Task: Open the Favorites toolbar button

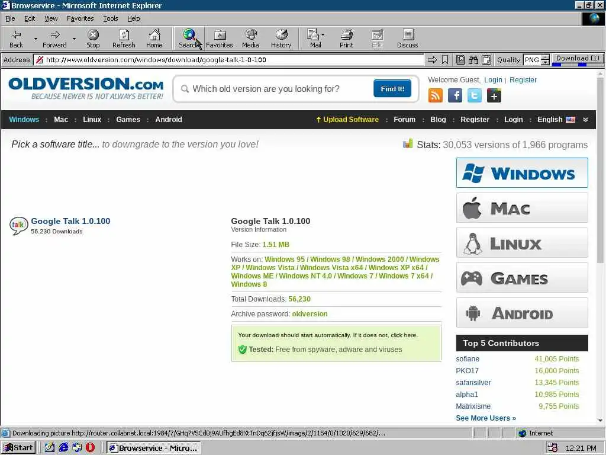Action: click(219, 39)
